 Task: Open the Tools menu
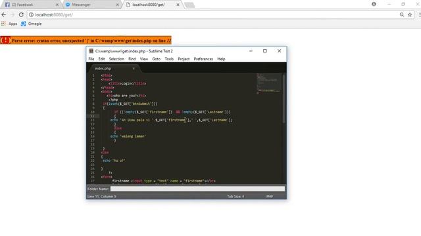tap(169, 59)
